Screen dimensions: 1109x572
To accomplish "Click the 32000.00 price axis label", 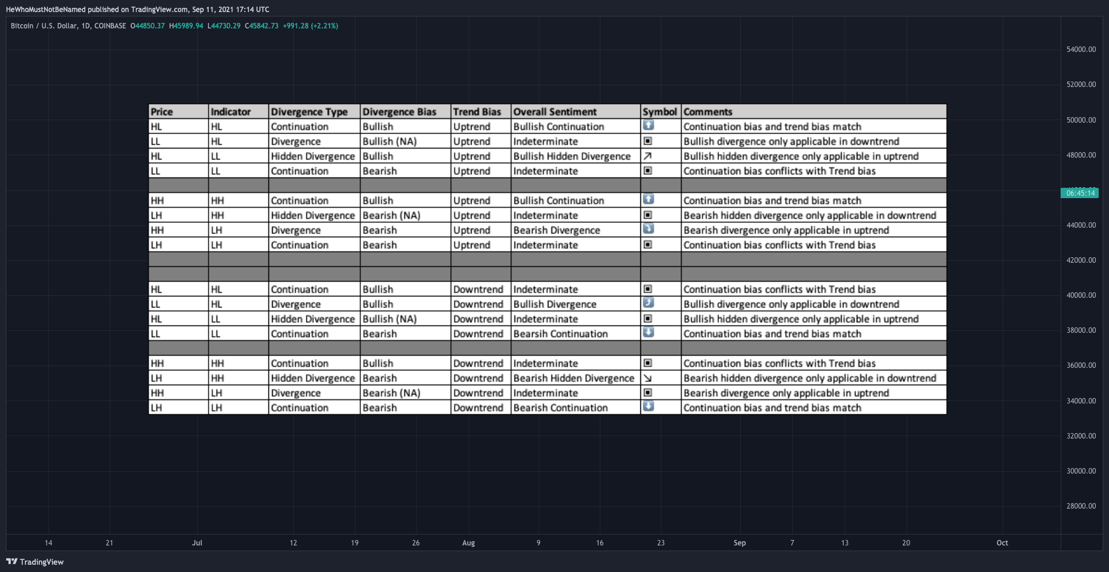I will [1081, 436].
